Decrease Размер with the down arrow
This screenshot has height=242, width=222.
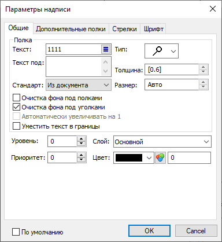click(203, 87)
